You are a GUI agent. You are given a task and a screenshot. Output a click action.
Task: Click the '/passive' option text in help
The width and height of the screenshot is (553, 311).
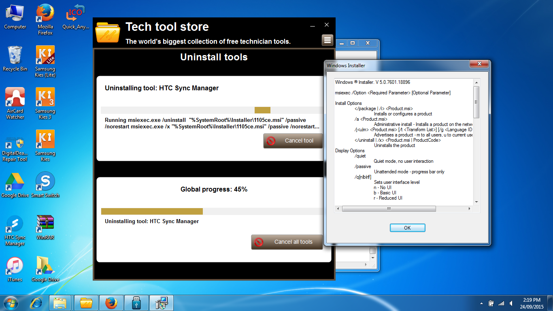pyautogui.click(x=363, y=166)
